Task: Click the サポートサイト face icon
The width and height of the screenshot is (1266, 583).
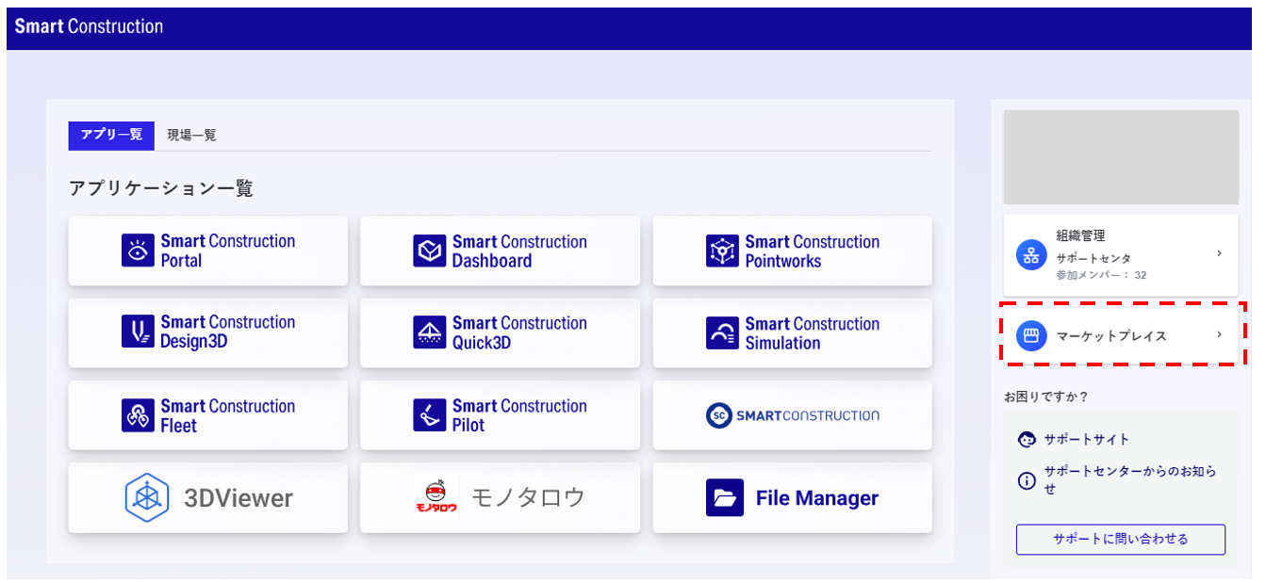Action: pos(1027,439)
